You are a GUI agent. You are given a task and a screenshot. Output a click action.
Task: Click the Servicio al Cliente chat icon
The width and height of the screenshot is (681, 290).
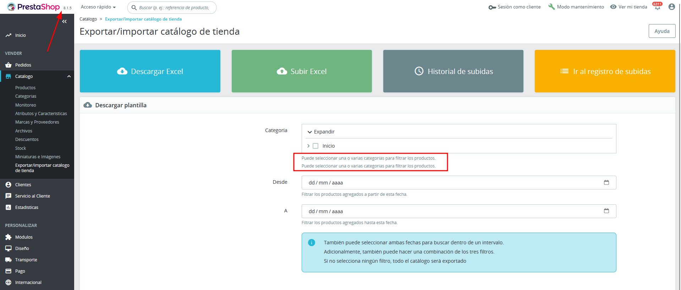pos(9,196)
